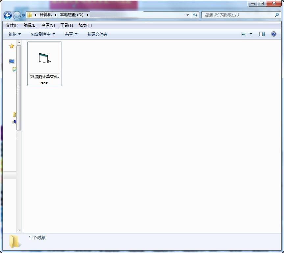Open Help via the blue question mark icon
284x253 pixels.
273,34
